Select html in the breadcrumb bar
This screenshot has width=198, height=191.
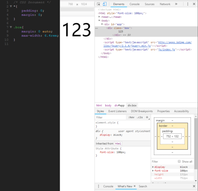[x=99, y=105]
